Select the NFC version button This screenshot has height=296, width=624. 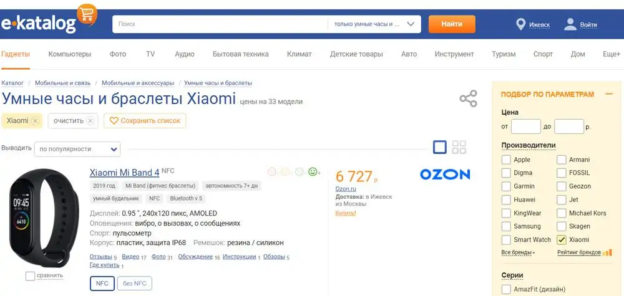(x=102, y=284)
